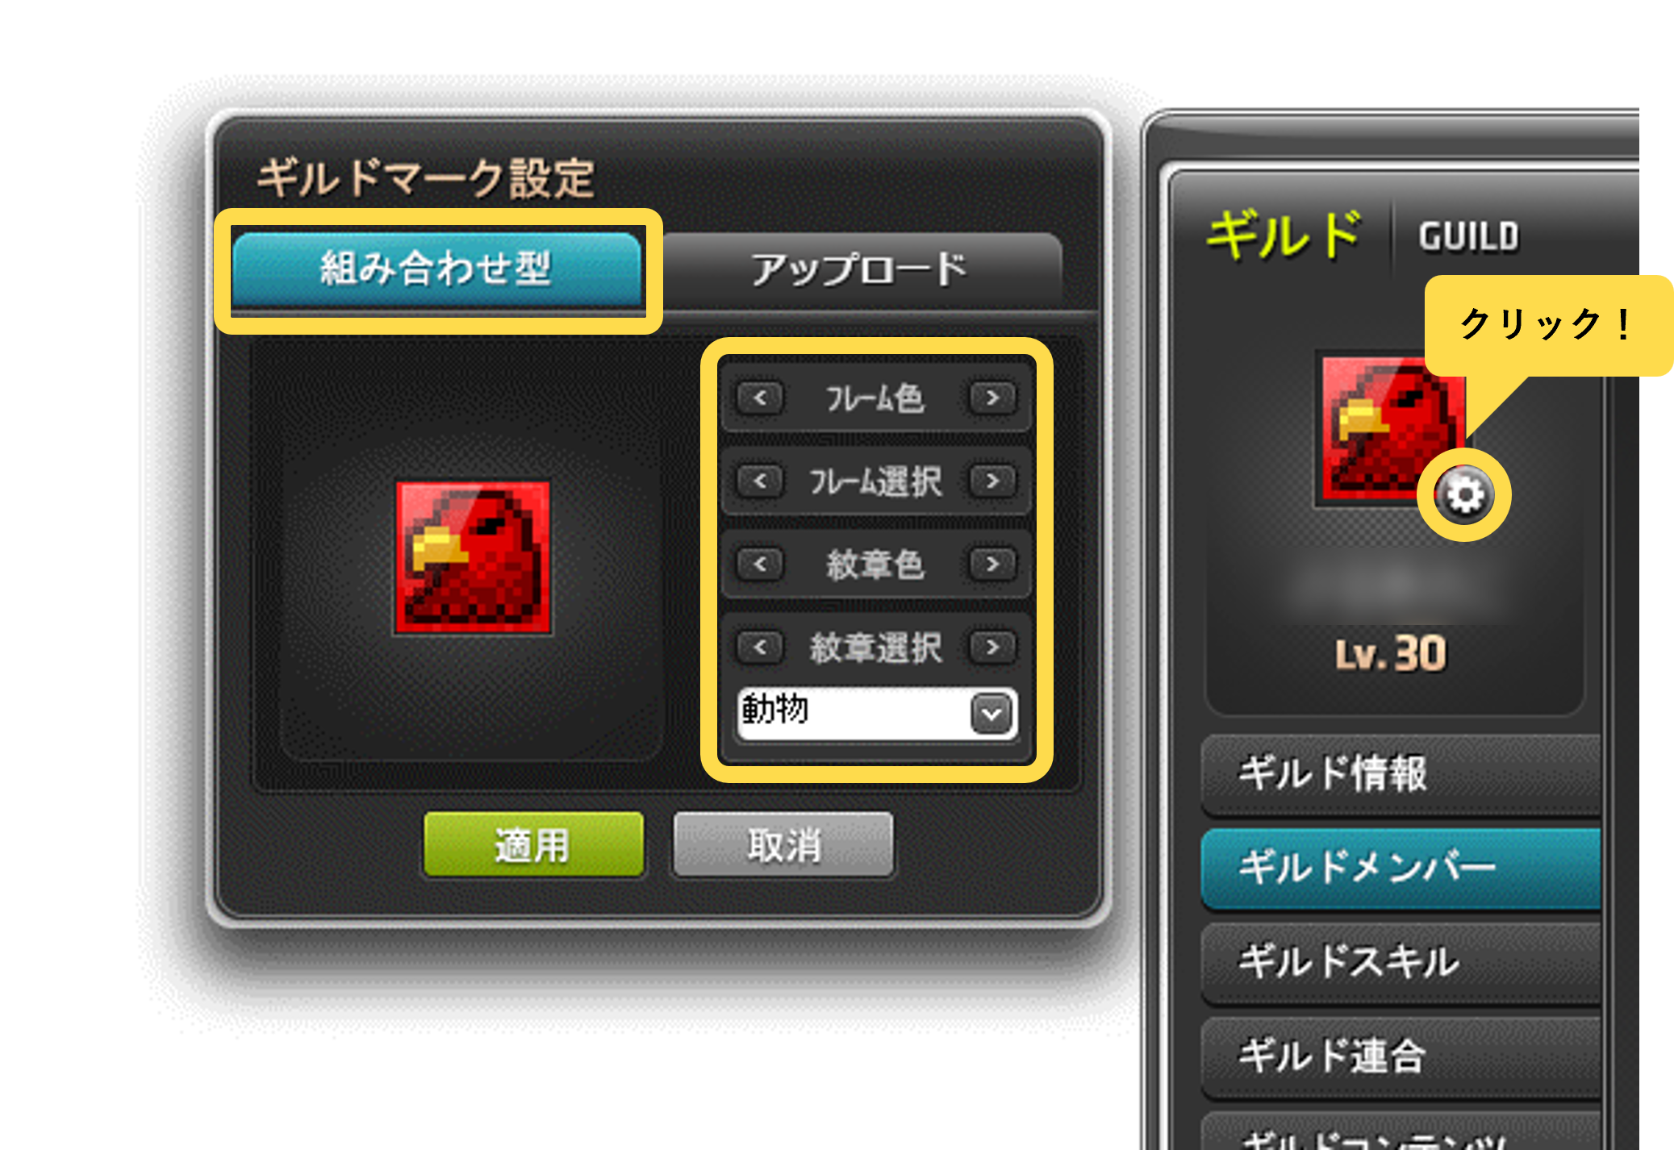Click previous arrow for 紋章選択
This screenshot has width=1674, height=1150.
click(760, 647)
